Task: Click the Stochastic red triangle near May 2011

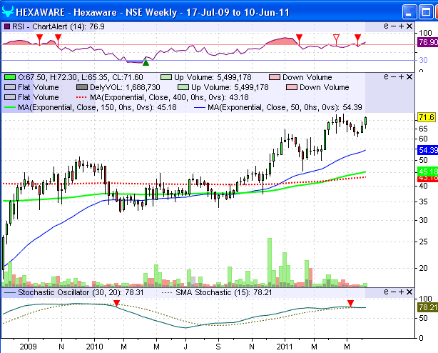Action: click(x=350, y=303)
